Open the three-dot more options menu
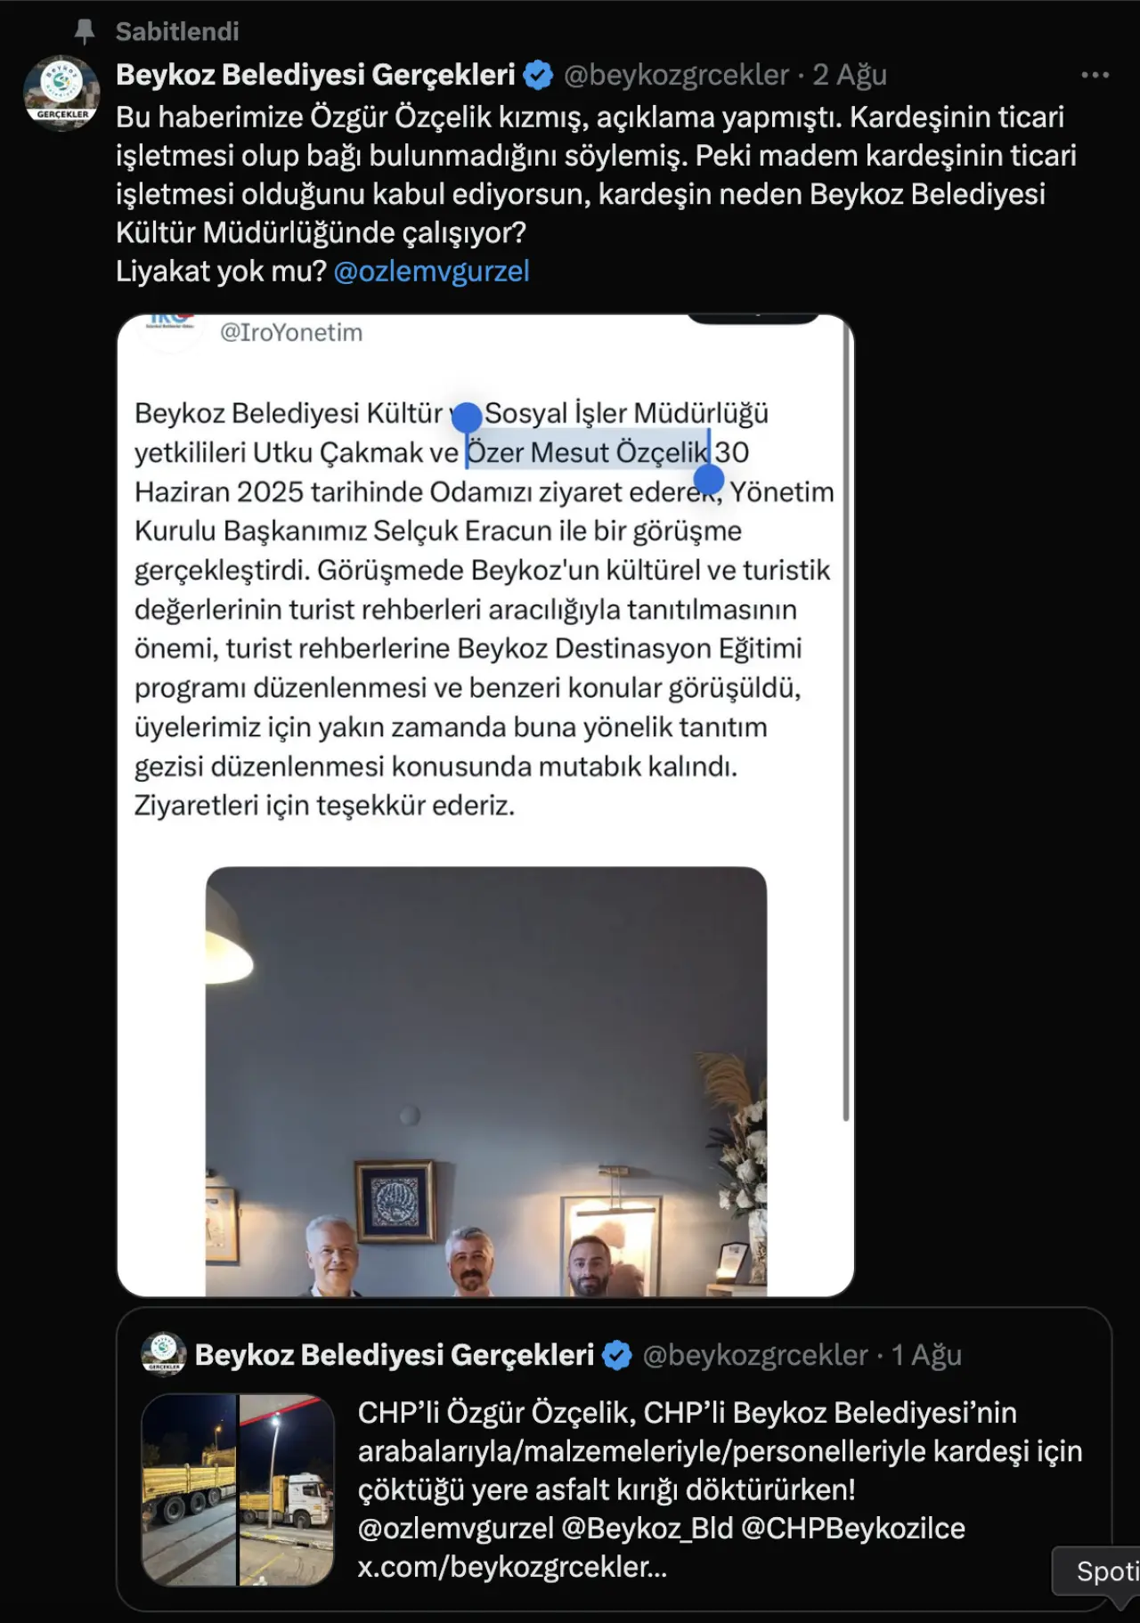The height and width of the screenshot is (1623, 1140). point(1095,76)
